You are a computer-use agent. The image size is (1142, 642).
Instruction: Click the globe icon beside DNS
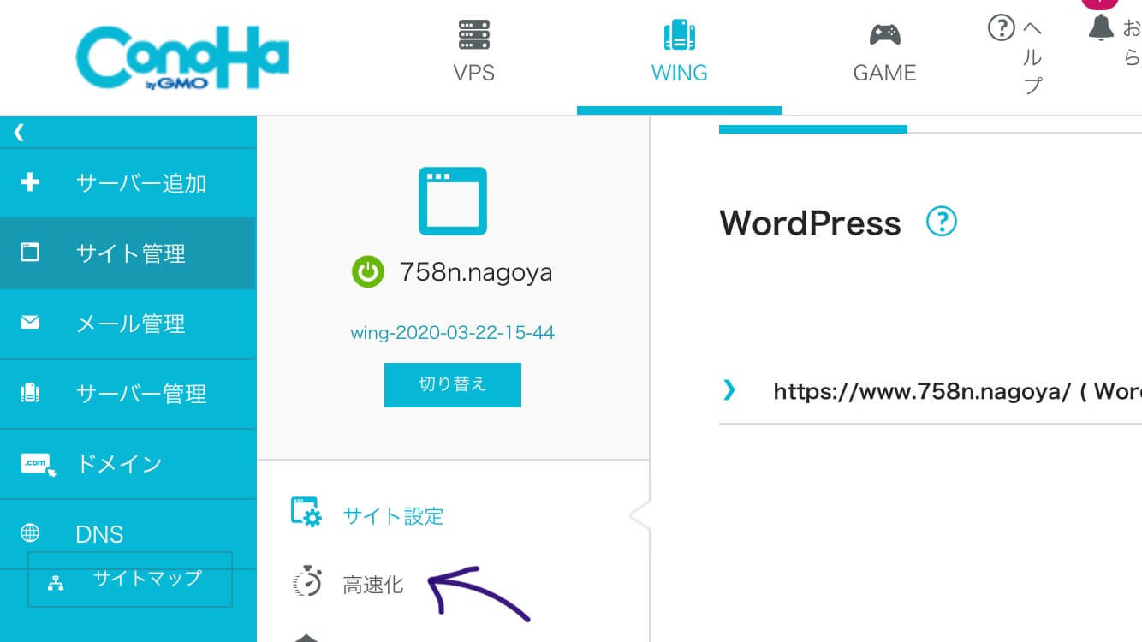pyautogui.click(x=30, y=534)
